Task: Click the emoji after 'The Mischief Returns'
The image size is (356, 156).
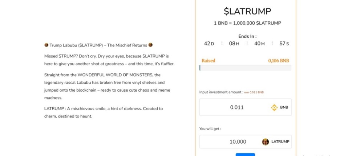Action: coord(150,45)
